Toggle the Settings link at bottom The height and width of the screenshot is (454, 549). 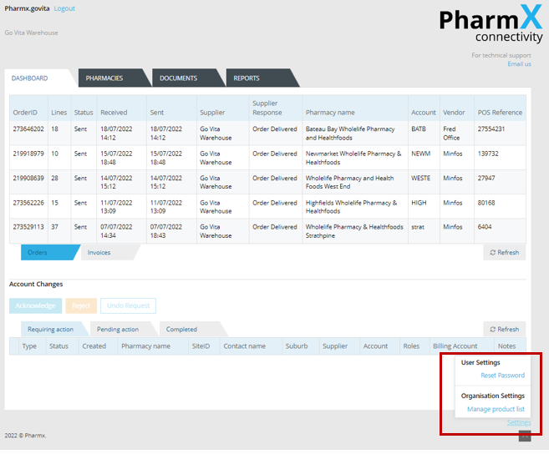click(518, 423)
